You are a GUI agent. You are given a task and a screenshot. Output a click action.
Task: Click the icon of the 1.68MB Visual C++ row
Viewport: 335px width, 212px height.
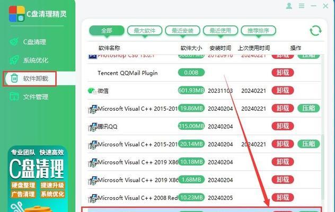coord(93,180)
